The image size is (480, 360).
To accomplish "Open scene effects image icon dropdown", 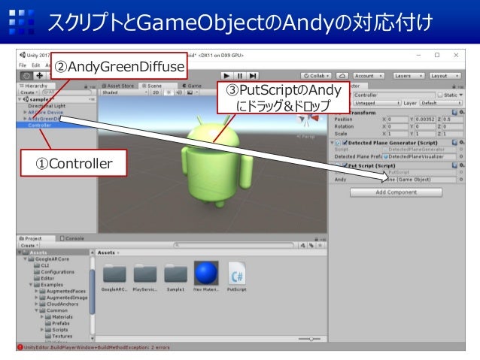I will point(193,92).
